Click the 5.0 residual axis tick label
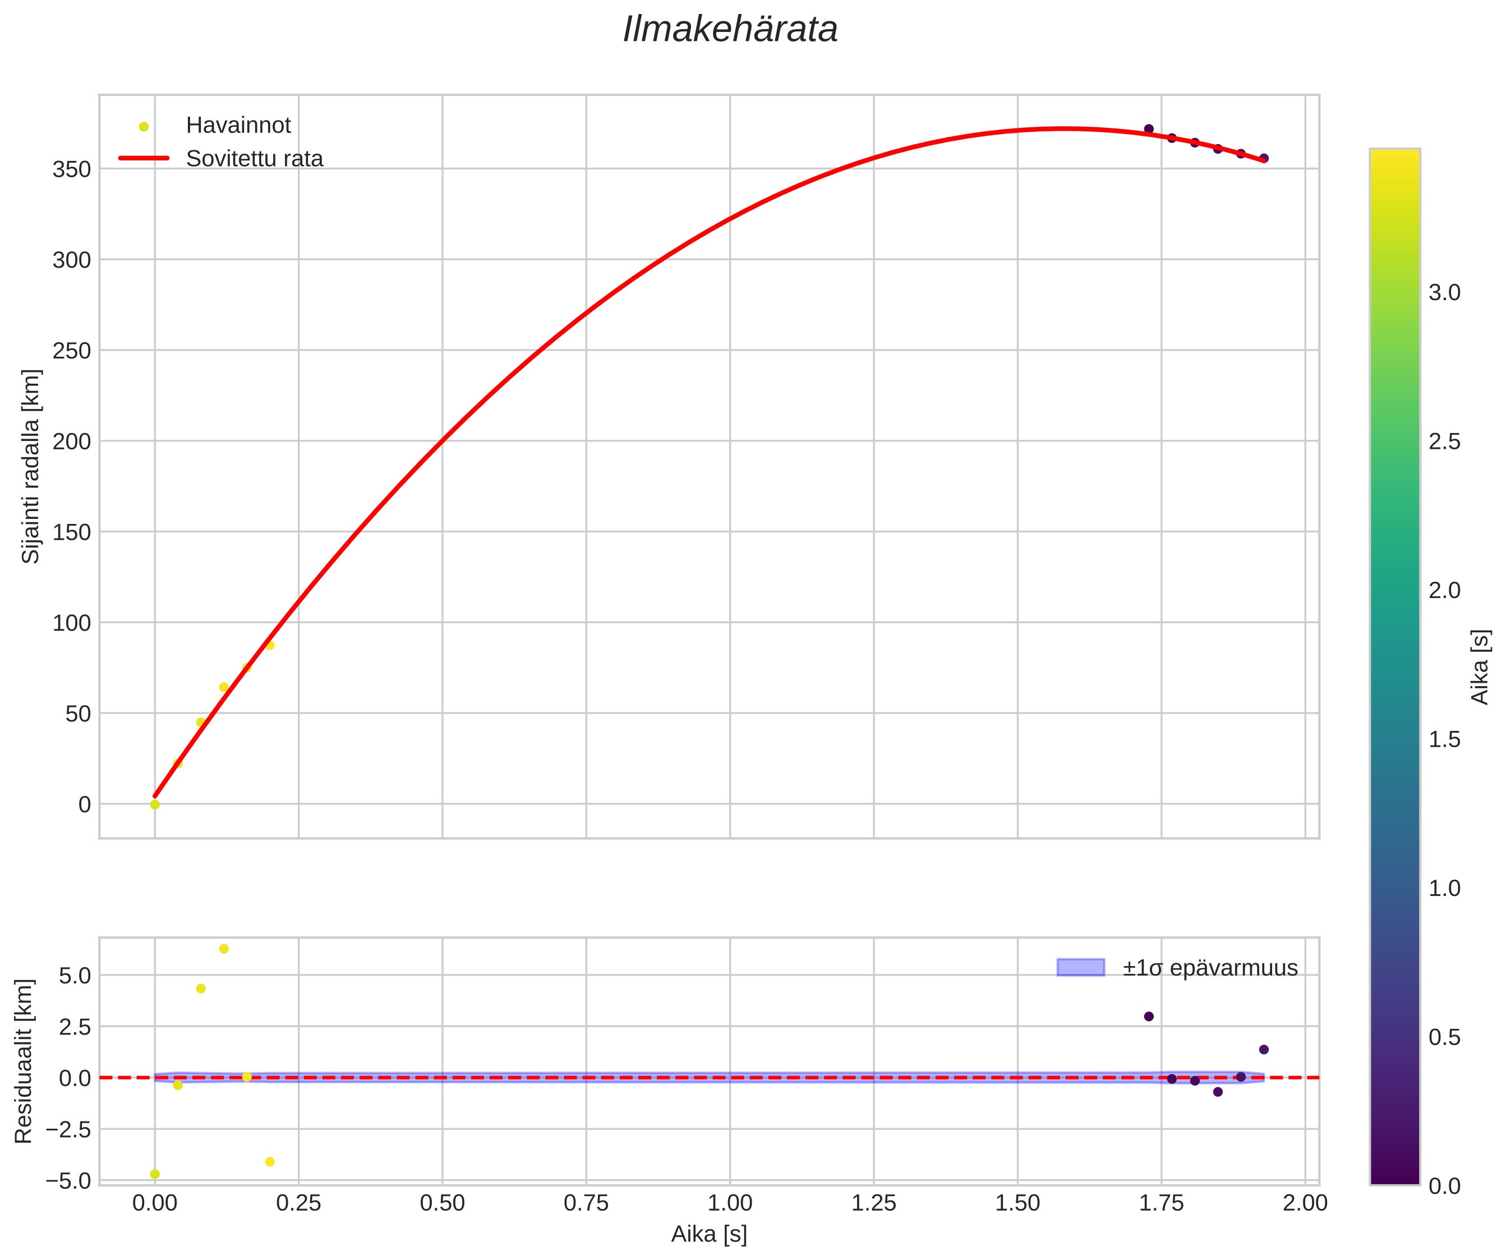 [75, 976]
